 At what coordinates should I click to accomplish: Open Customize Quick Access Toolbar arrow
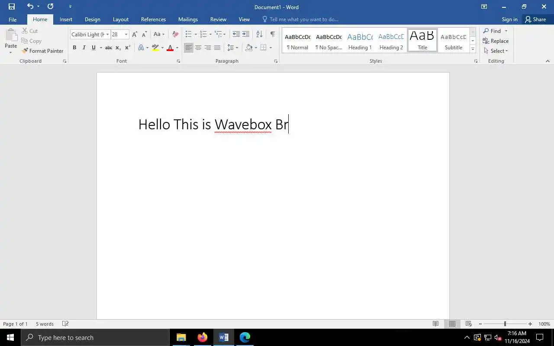pos(71,6)
